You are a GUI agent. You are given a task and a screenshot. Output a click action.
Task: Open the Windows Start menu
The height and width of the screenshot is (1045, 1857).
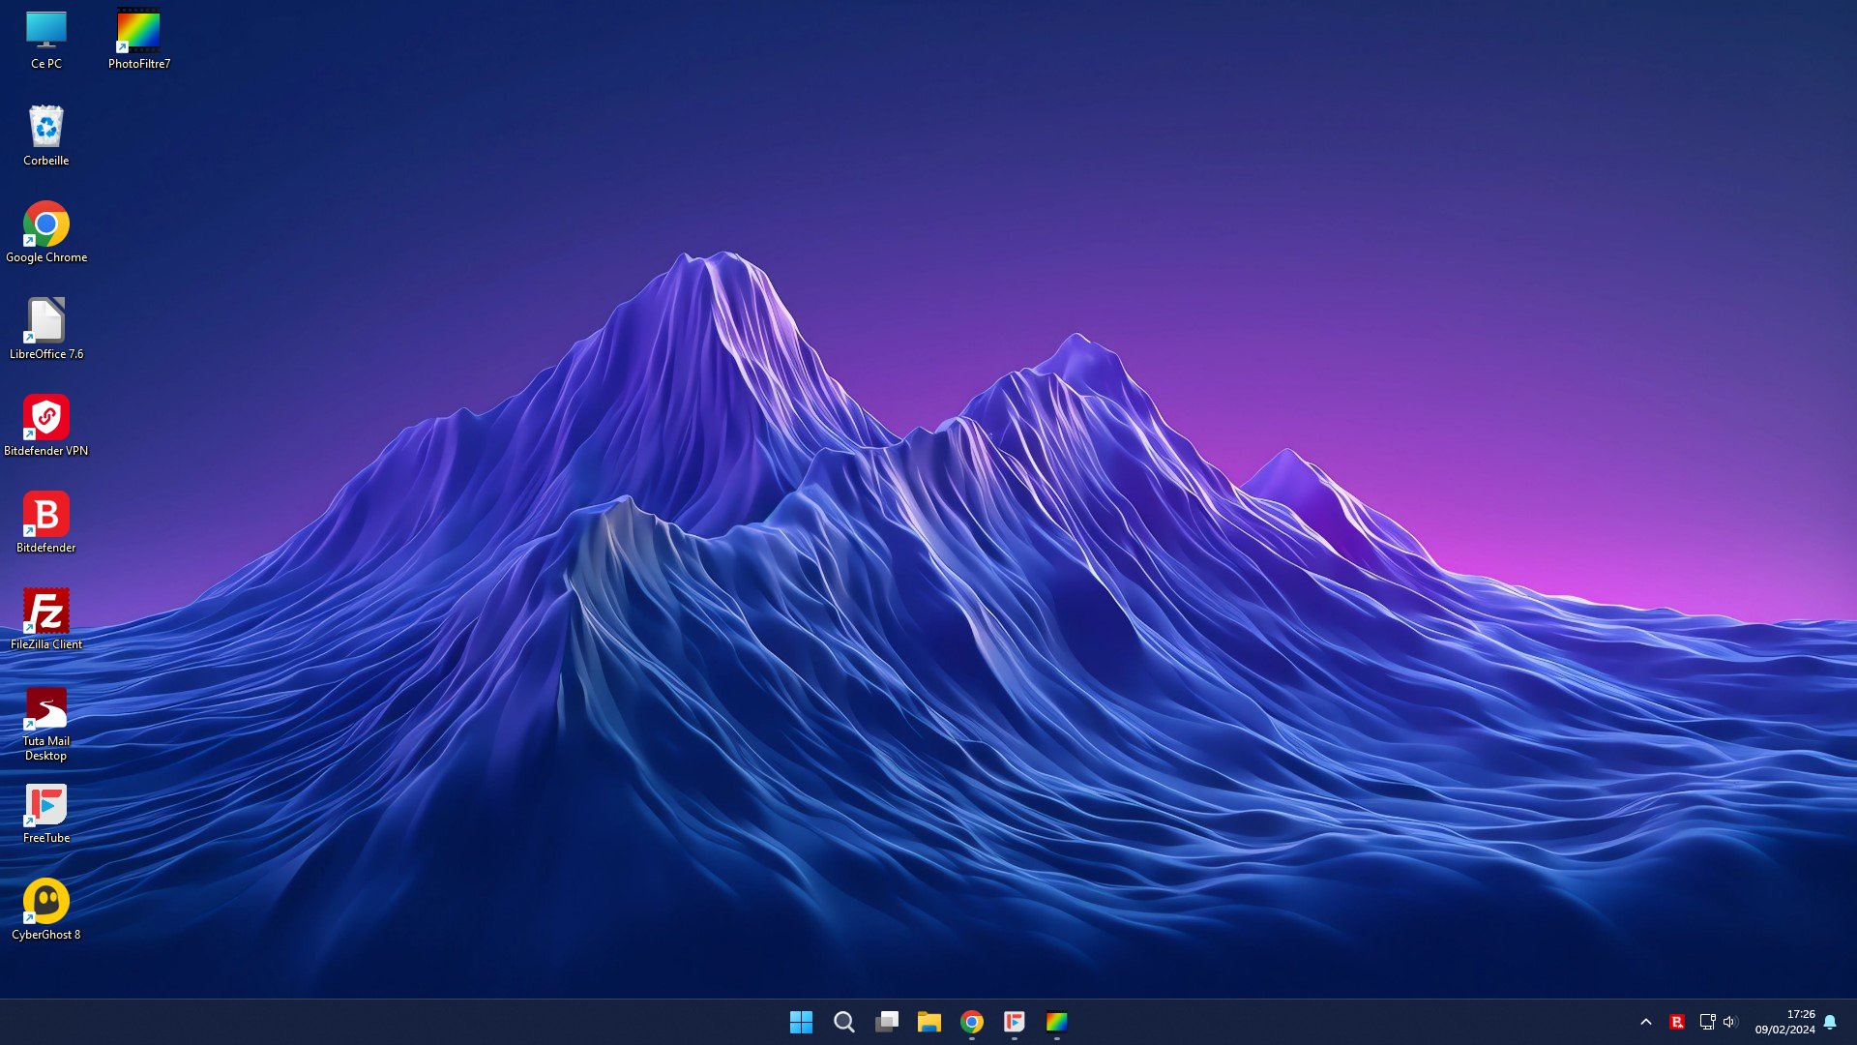pos(801,1022)
